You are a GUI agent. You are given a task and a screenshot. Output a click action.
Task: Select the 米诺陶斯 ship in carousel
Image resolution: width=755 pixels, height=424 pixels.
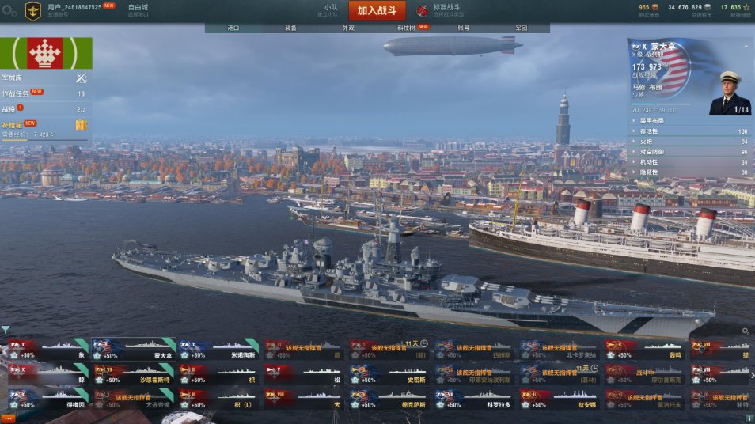218,350
